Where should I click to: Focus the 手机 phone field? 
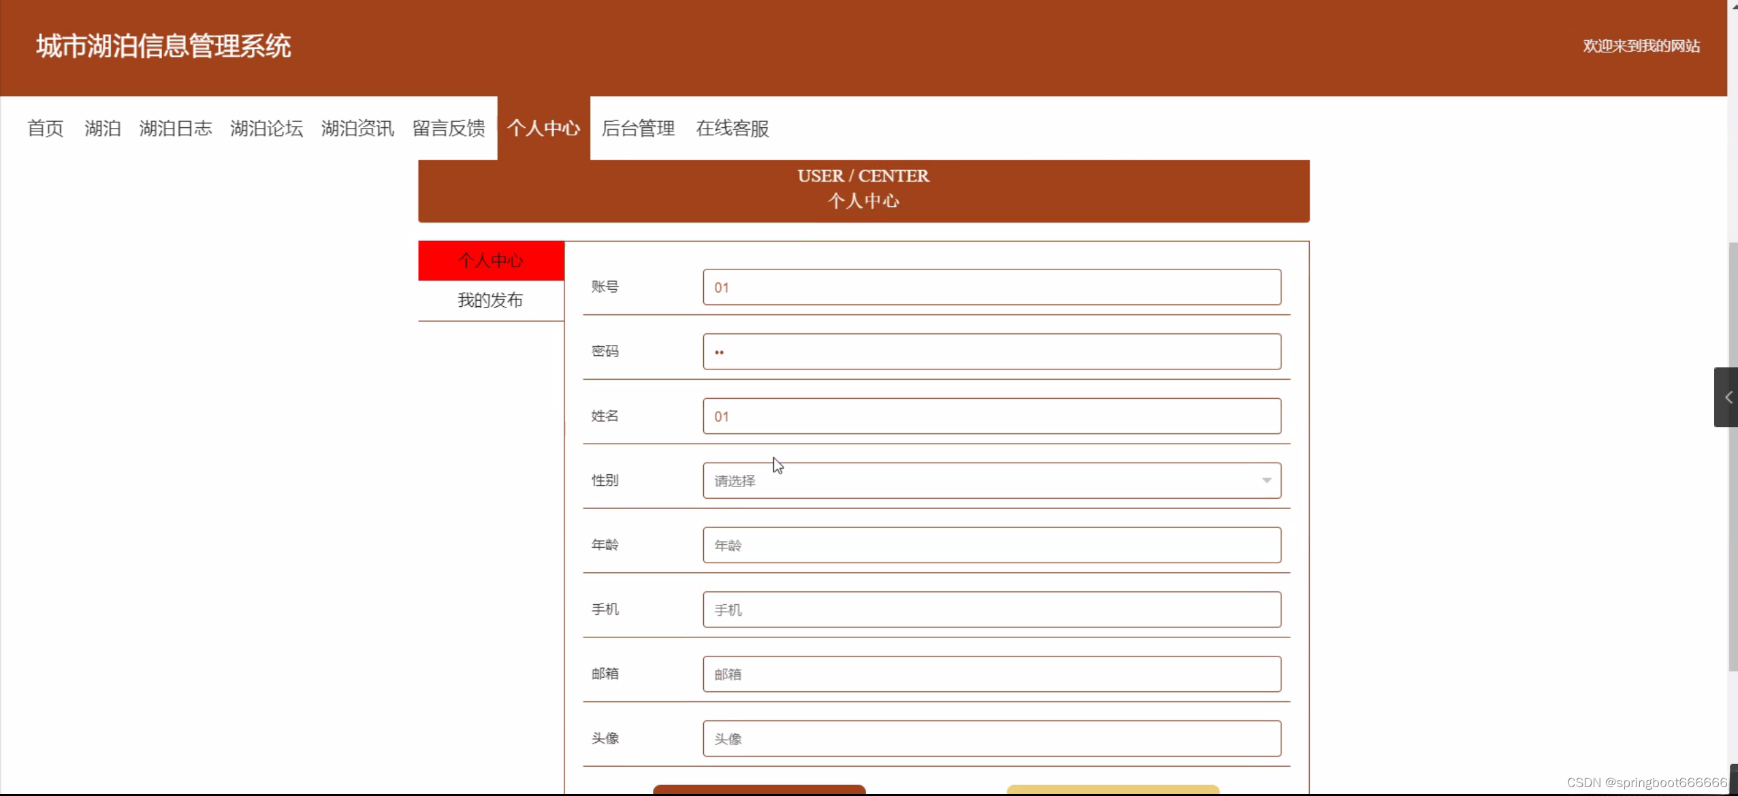991,610
